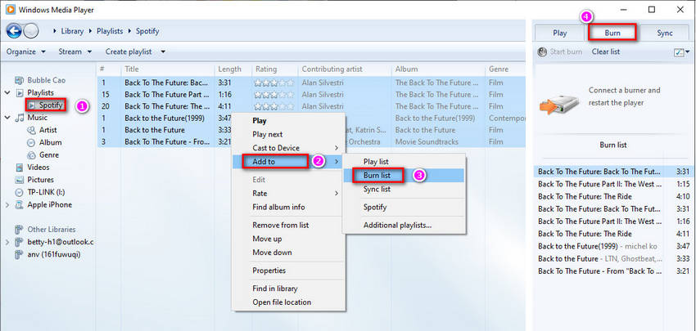Image resolution: width=696 pixels, height=331 pixels.
Task: Expand the Apple iPhone node
Action: 7,204
